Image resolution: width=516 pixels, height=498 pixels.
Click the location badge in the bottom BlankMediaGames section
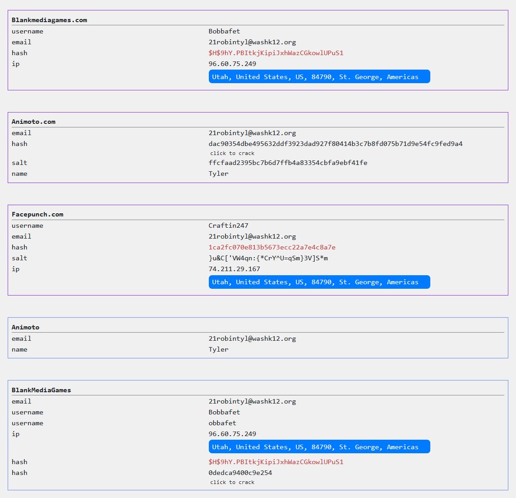coord(319,447)
